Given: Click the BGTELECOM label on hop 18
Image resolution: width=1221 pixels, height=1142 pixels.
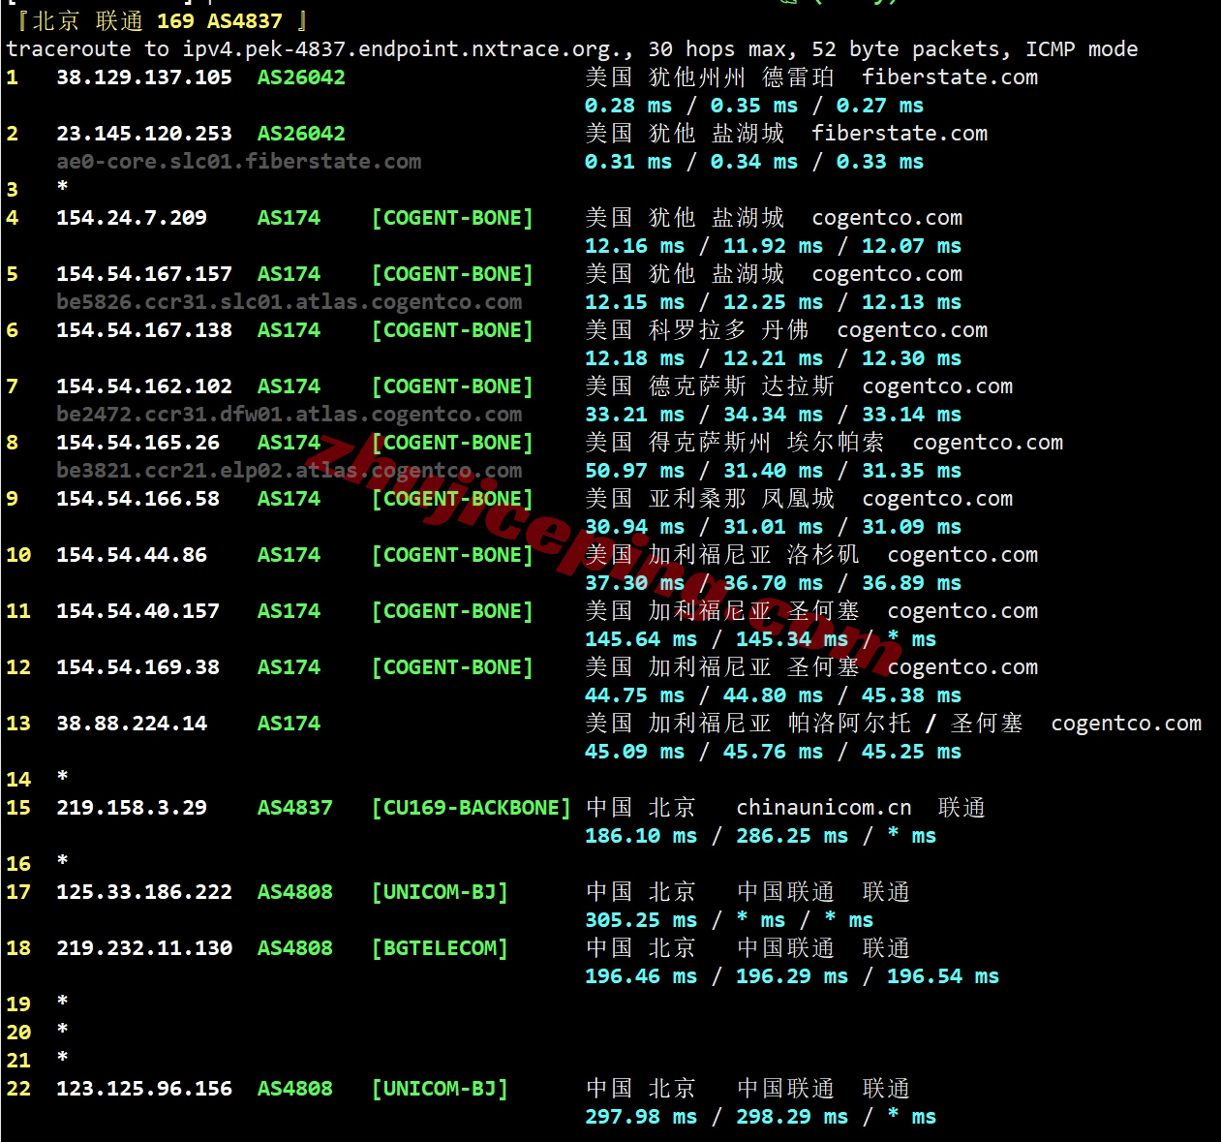Looking at the screenshot, I should point(440,948).
